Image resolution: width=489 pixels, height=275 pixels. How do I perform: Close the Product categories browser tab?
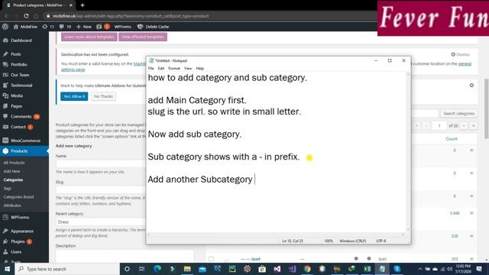(x=71, y=5)
